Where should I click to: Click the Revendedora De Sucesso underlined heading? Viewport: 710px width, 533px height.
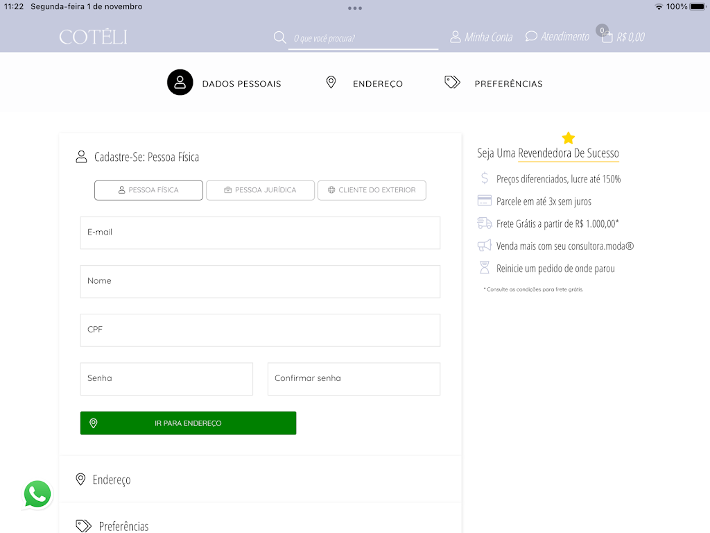click(x=569, y=153)
